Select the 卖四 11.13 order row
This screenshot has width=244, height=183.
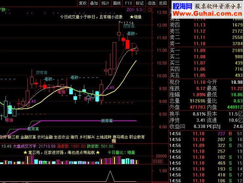[x=206, y=25]
